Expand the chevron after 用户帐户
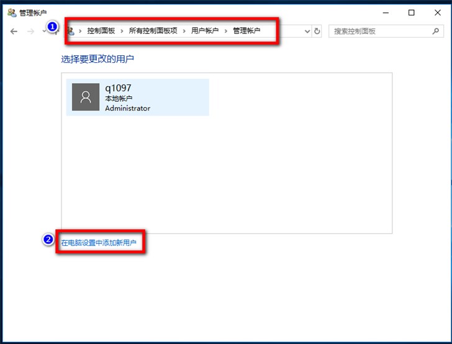Screen dimensions: 452x344 click(x=226, y=31)
